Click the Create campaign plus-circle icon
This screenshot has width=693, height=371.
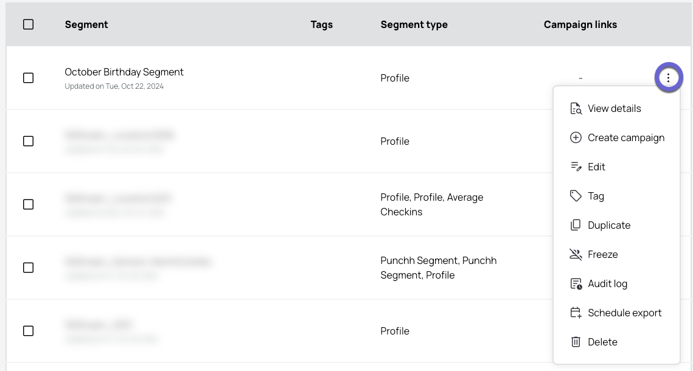point(576,137)
